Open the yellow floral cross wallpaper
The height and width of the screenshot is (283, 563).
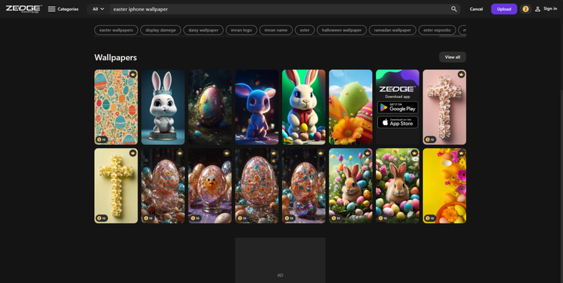coord(116,186)
